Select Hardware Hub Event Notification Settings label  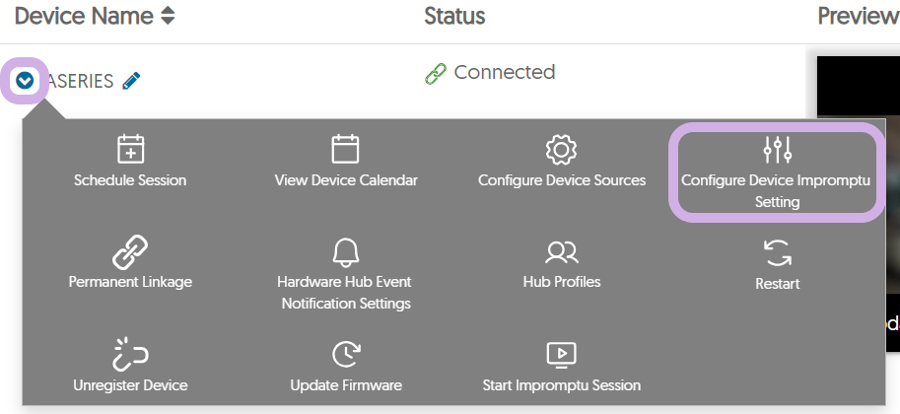[346, 293]
